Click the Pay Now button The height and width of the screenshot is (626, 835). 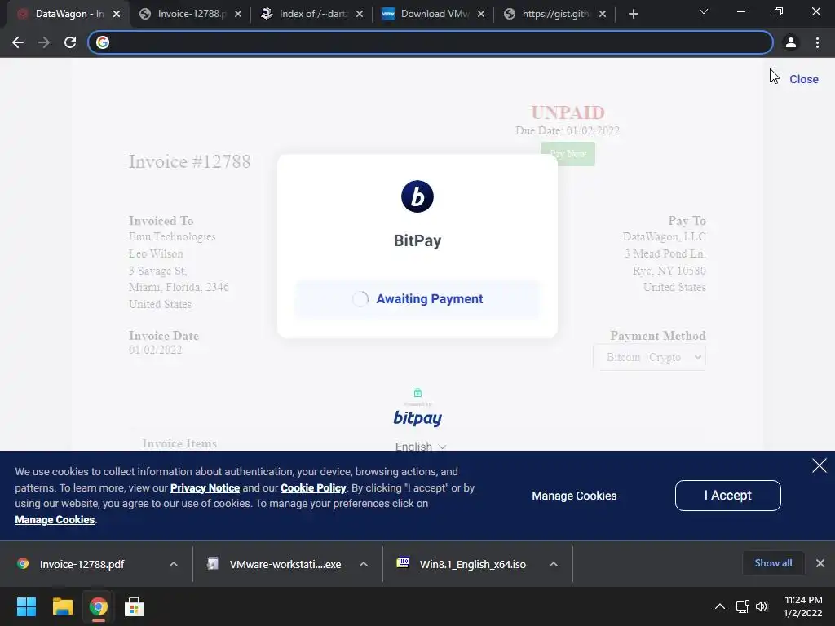[568, 154]
